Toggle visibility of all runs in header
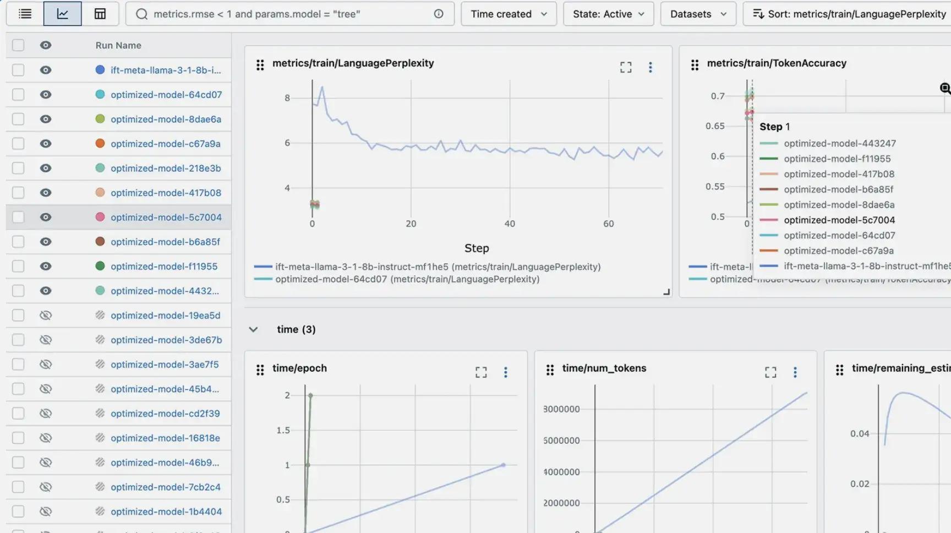Screen dimensions: 951x533 46,45
